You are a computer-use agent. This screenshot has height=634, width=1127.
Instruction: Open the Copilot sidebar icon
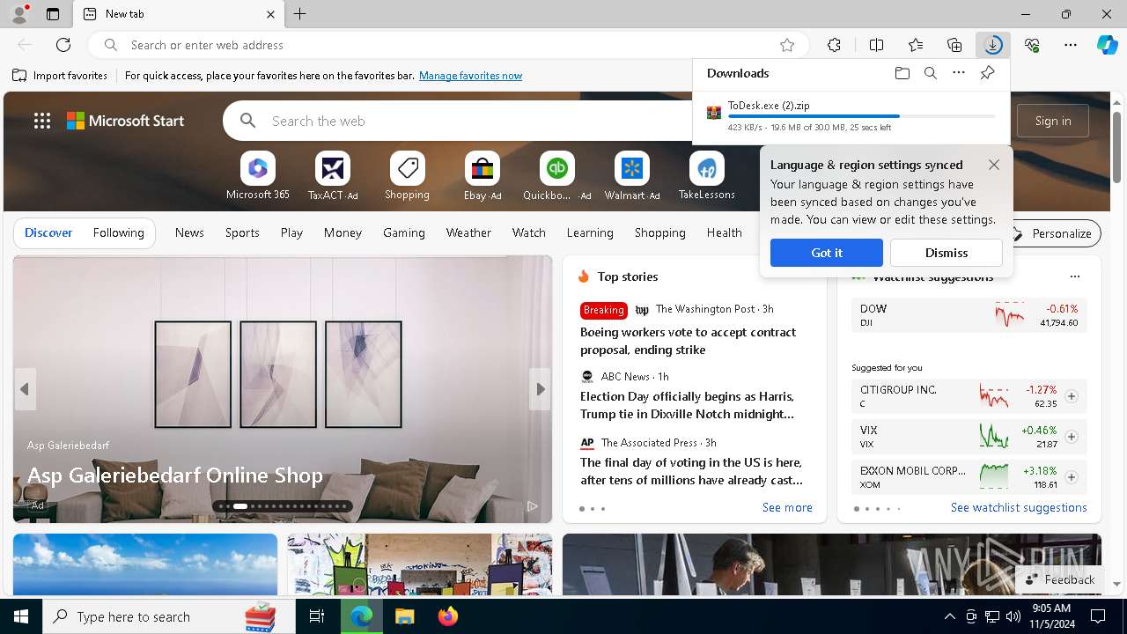[1107, 45]
